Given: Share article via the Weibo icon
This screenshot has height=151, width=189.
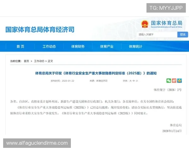Looking at the screenshot, I should coord(174,81).
